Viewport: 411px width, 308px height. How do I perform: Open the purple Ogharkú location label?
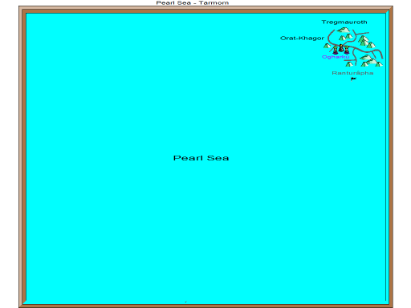point(336,57)
